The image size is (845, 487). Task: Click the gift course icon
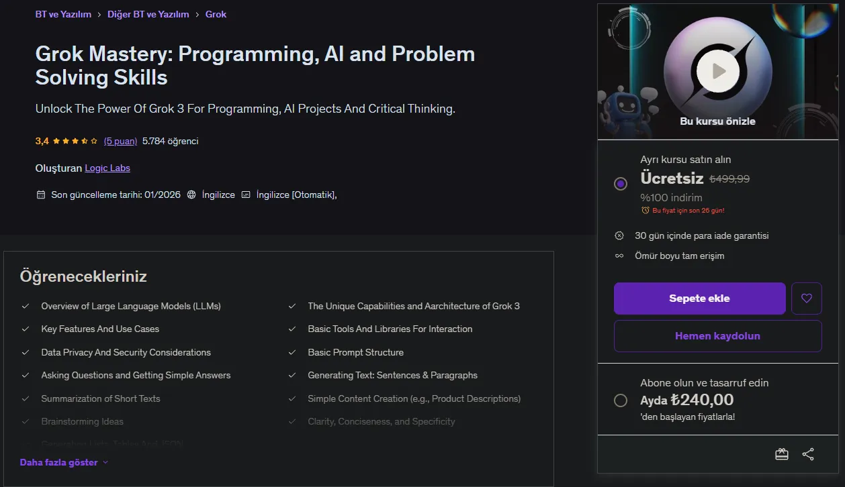[781, 454]
